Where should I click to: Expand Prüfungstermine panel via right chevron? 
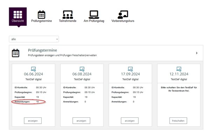(197, 53)
